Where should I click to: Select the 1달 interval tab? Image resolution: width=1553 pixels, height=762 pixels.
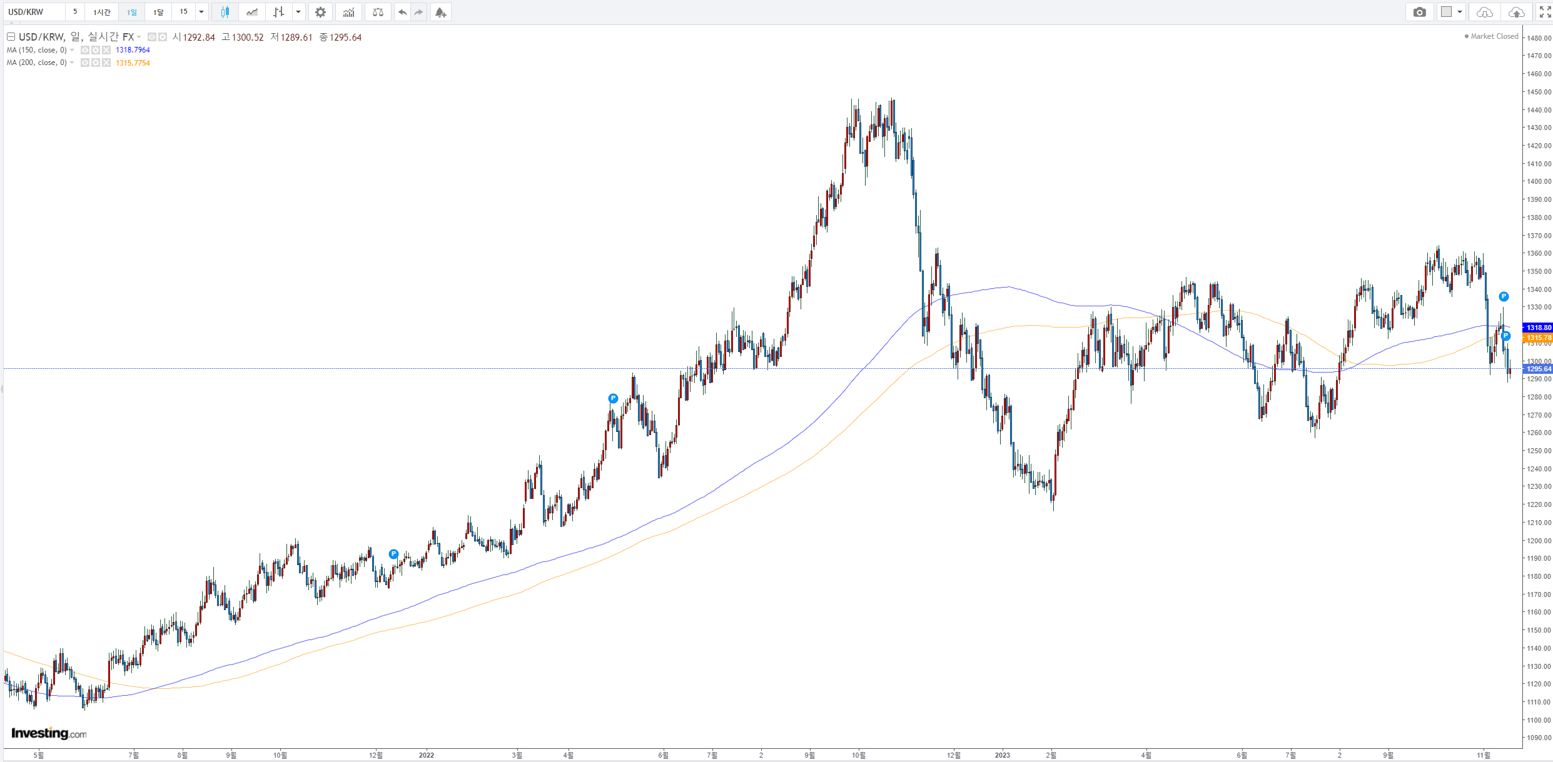pos(158,12)
